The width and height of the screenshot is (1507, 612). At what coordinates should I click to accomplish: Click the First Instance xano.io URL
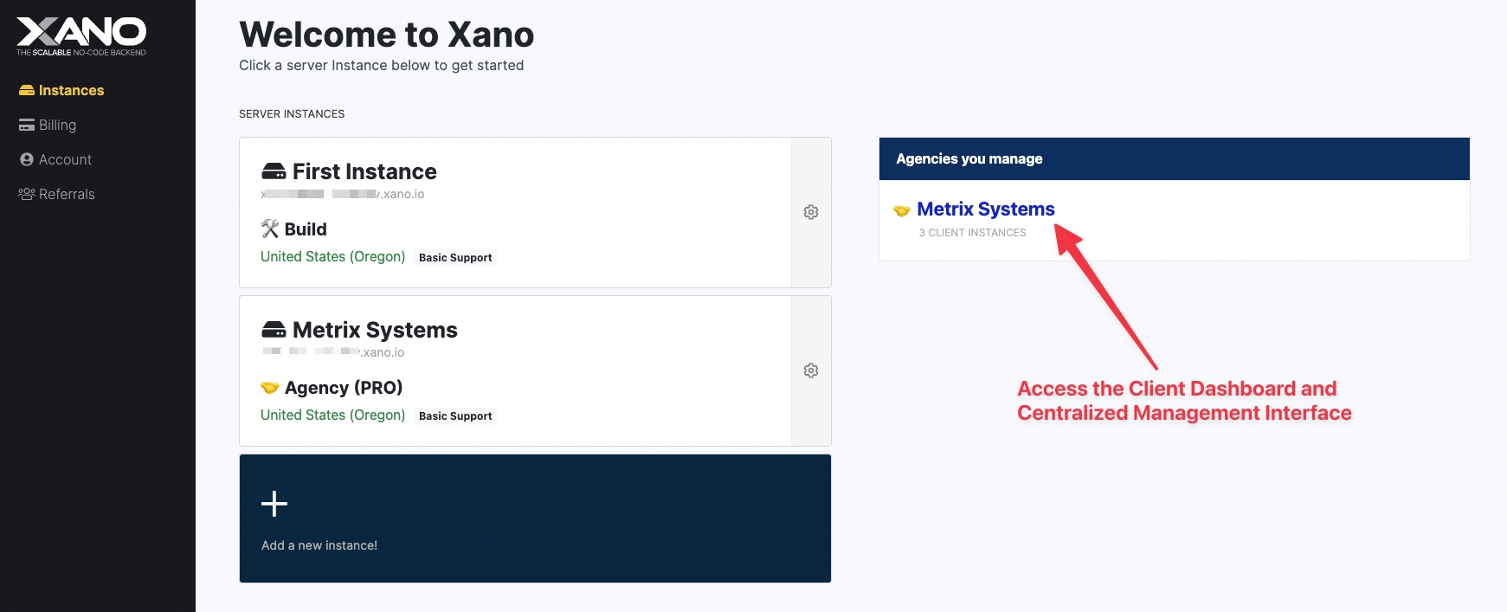343,194
